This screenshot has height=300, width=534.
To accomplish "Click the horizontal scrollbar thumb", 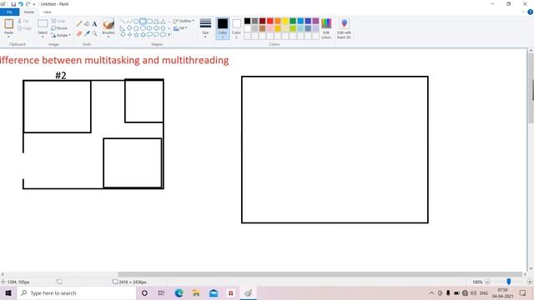I will [x=320, y=274].
